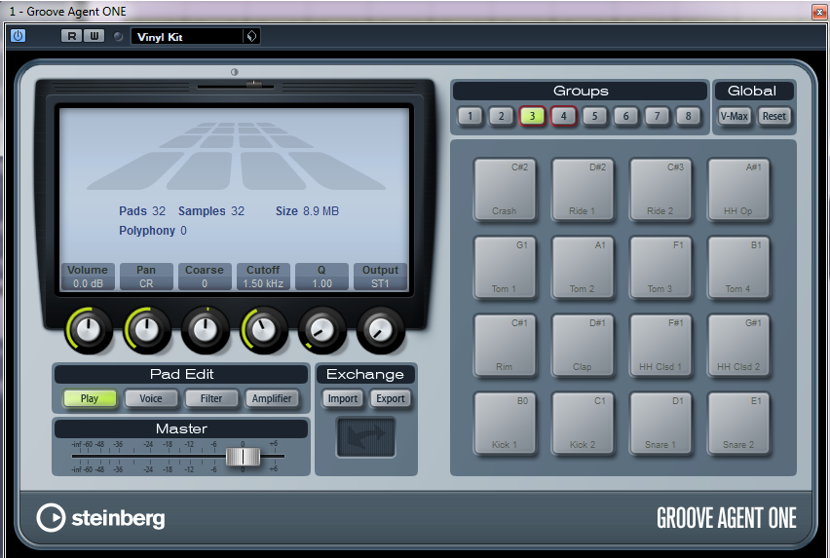Trigger the HH Op pad
The width and height of the screenshot is (830, 558).
tap(738, 189)
